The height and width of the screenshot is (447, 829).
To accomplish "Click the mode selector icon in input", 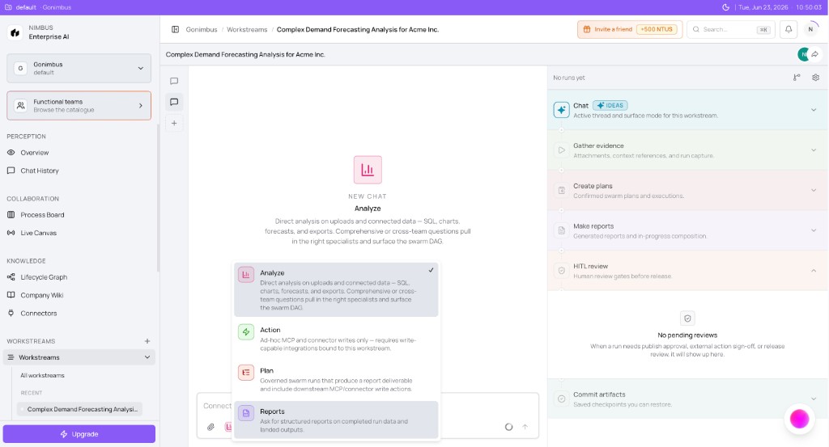I will 228,427.
